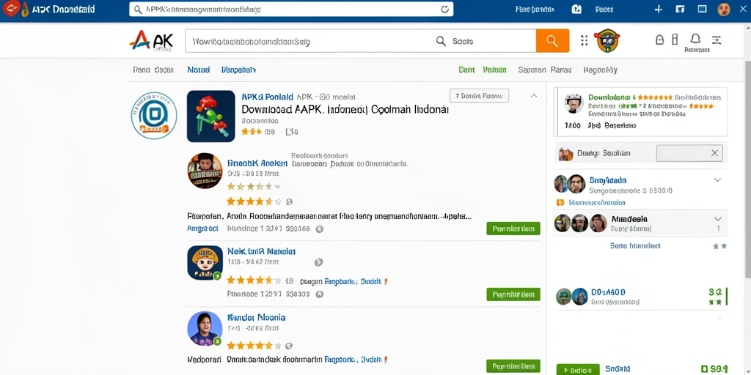Click the gray magnifier icon beside "Sools"
Screen dimensions: 751x375
(441, 41)
